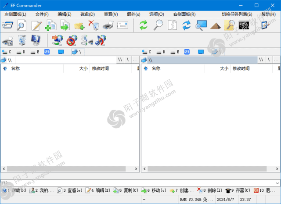Select drive E in left panel
This screenshot has height=204, width=281.
35,52
